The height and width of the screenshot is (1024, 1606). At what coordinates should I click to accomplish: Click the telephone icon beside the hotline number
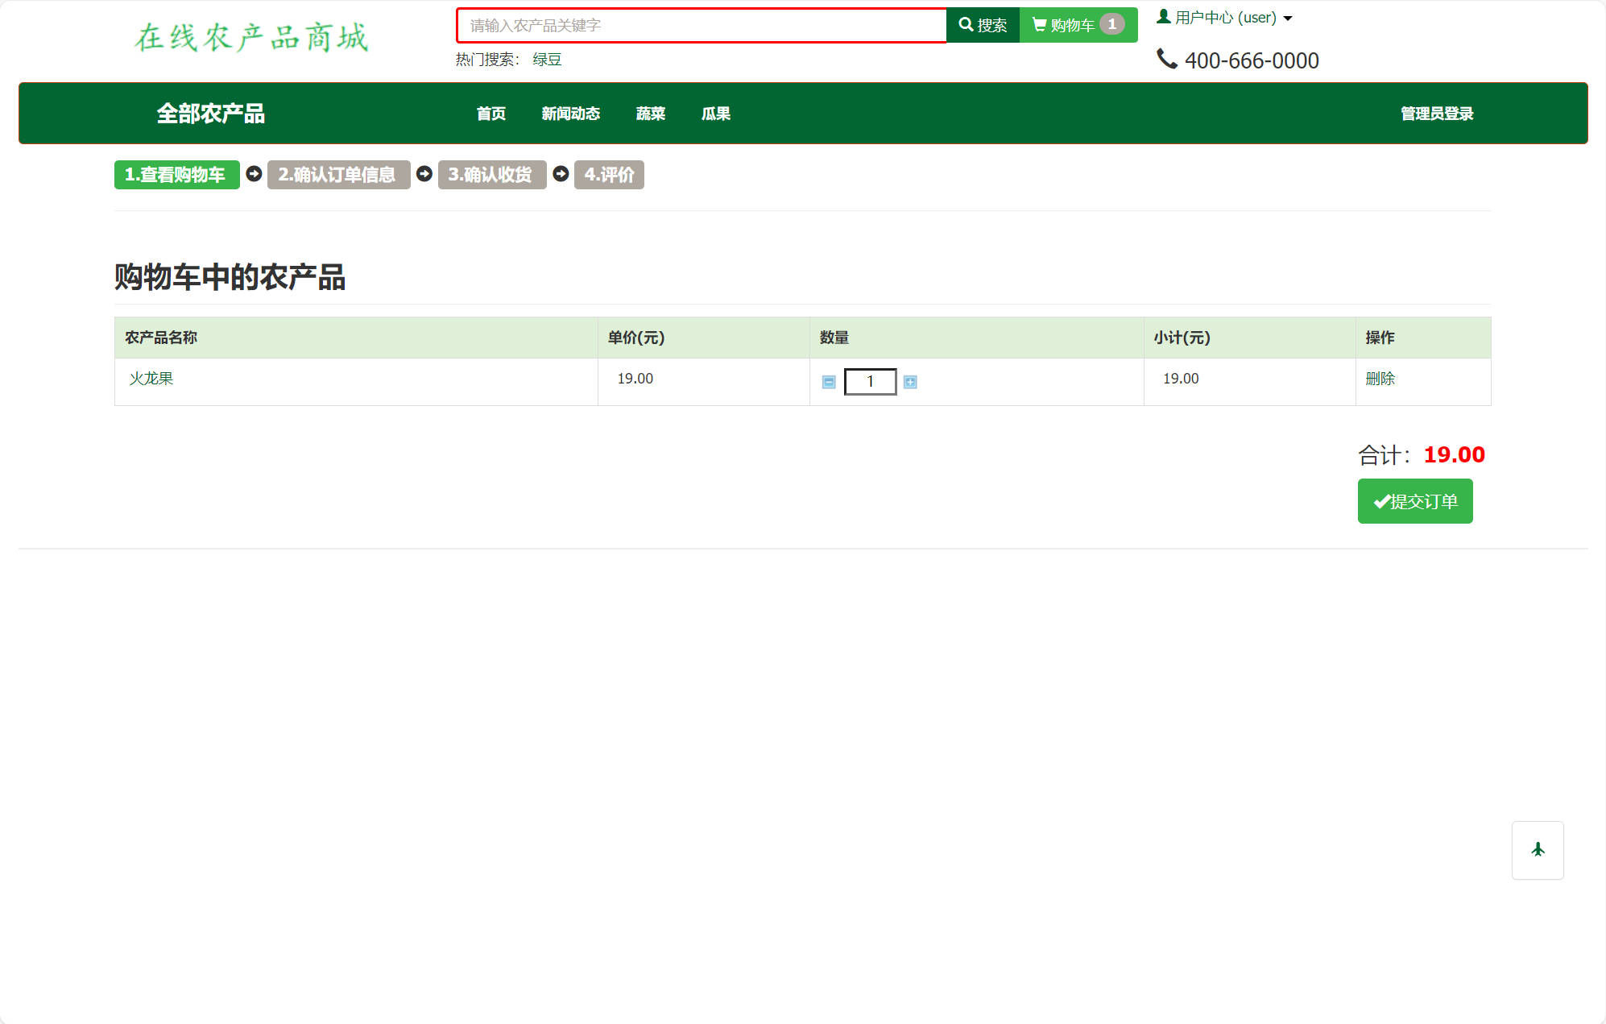pyautogui.click(x=1166, y=59)
